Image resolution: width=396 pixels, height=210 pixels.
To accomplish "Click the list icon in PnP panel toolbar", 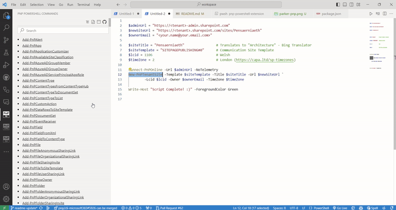I will pos(88,22).
